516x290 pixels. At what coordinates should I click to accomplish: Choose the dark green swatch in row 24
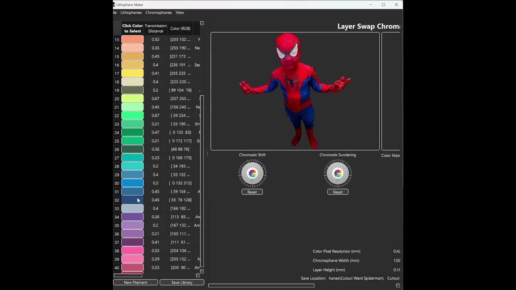[132, 133]
